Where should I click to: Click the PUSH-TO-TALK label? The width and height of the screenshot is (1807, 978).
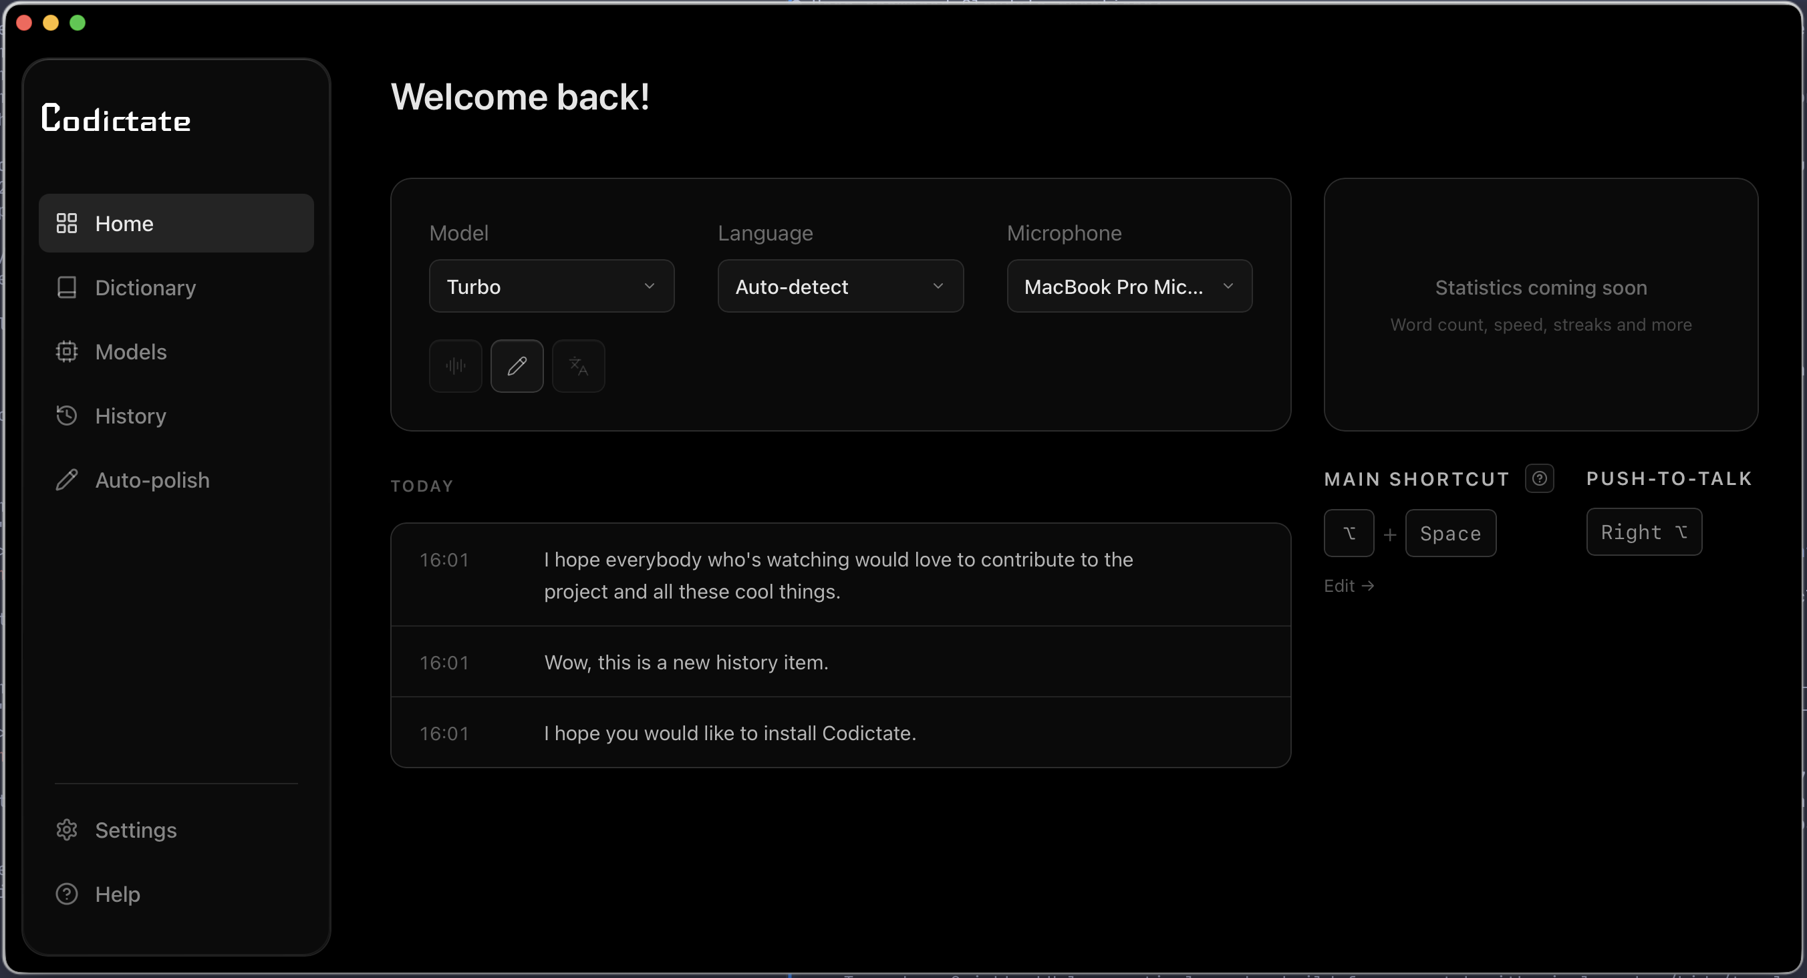1669,479
